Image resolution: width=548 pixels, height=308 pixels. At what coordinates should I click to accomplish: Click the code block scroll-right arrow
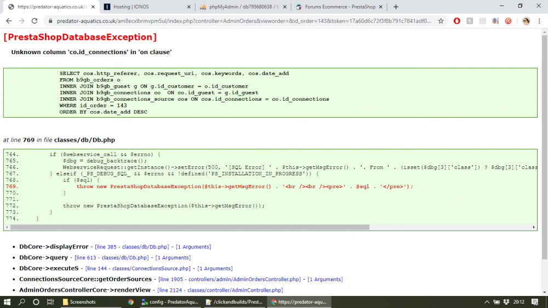(x=534, y=227)
